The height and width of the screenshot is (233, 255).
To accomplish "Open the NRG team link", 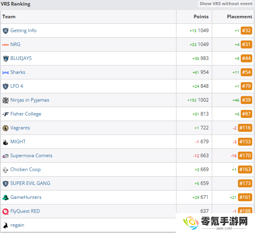I will tap(15, 44).
